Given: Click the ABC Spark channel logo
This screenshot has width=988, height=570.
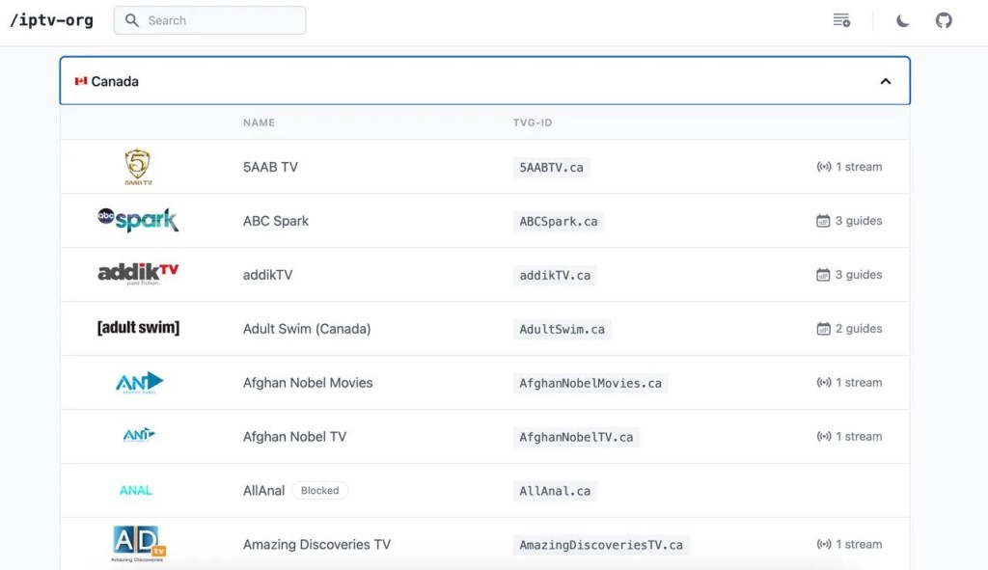Looking at the screenshot, I should pos(138,220).
